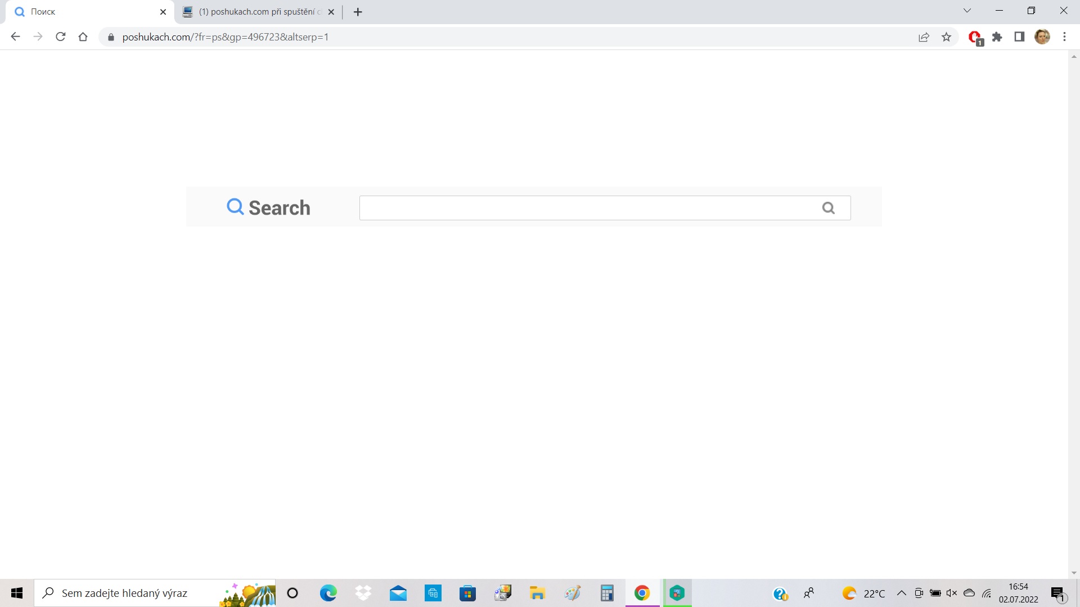Screen dimensions: 1080x607
Task: Share this page icon in address bar
Action: [x=924, y=37]
